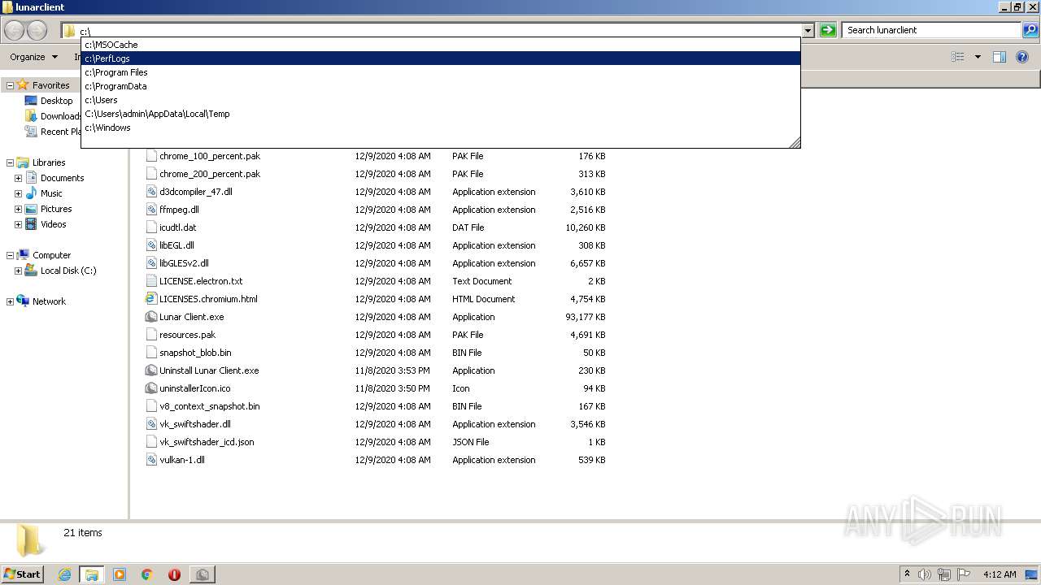
Task: Open the Organize menu
Action: tap(33, 57)
